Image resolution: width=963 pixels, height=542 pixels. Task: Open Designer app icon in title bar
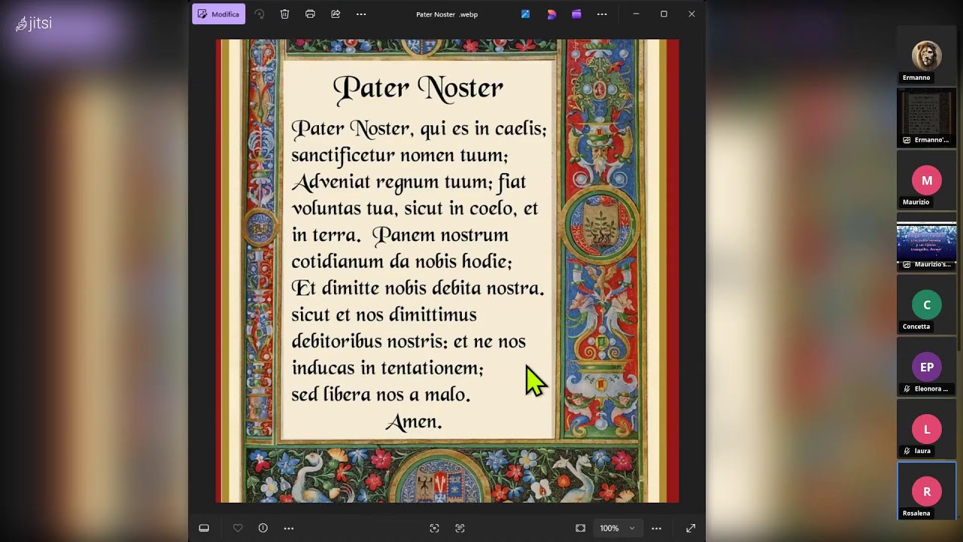point(551,14)
